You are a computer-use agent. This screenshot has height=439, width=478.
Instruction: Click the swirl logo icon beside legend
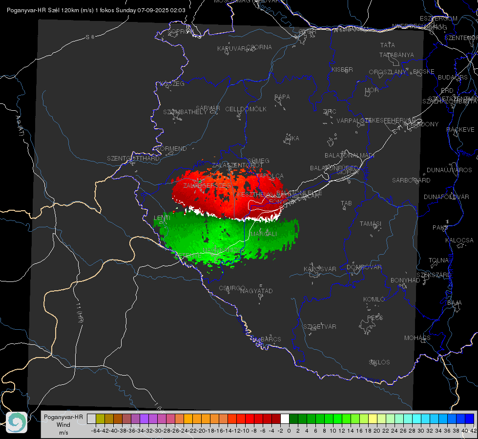17,422
